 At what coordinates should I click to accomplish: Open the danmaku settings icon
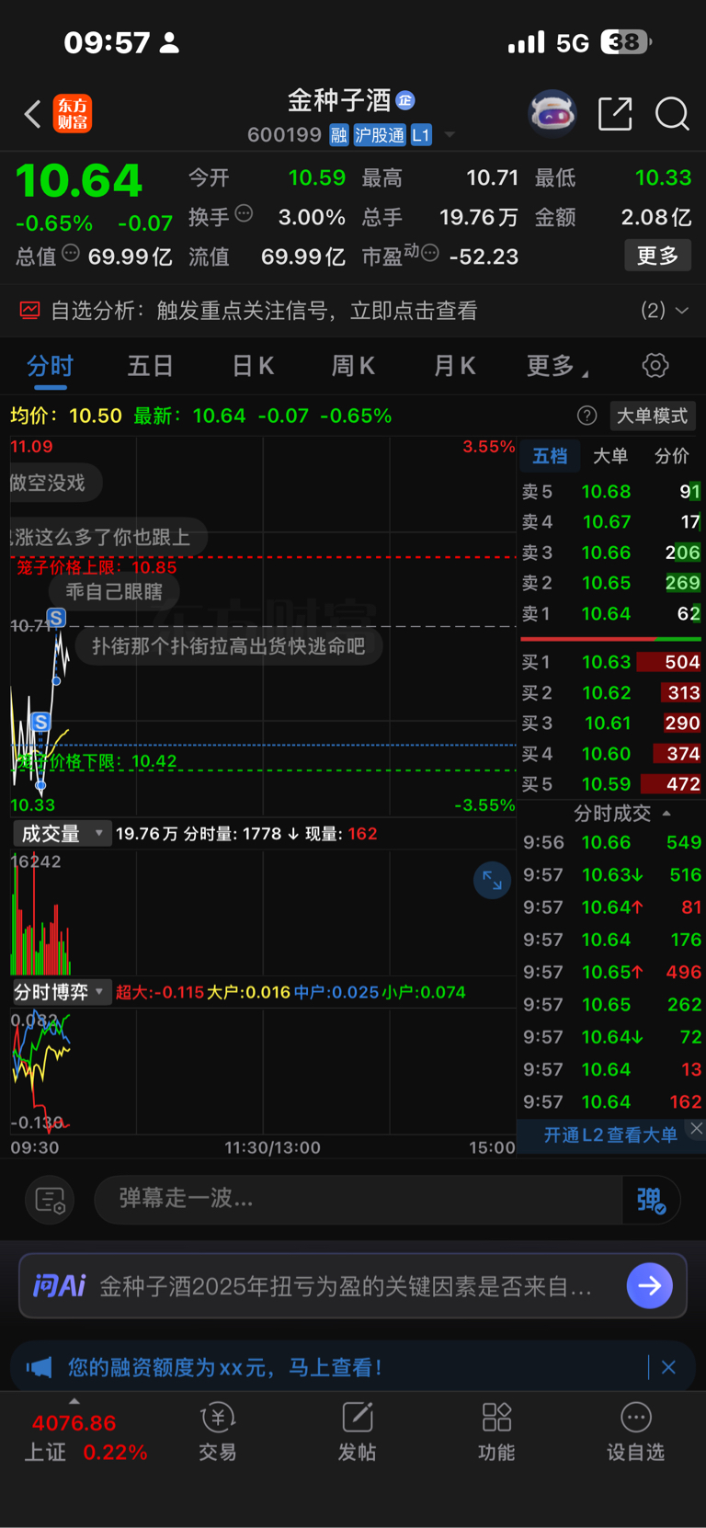click(50, 1200)
